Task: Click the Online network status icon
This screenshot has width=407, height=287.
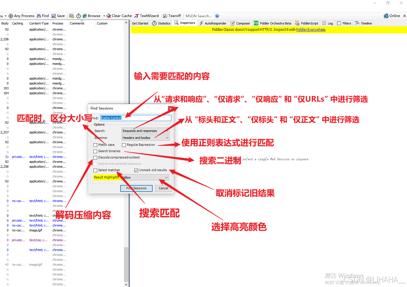Action: [386, 16]
